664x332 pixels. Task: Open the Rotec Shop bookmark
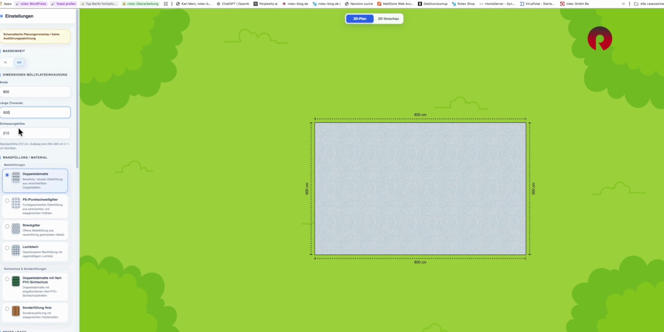463,4
